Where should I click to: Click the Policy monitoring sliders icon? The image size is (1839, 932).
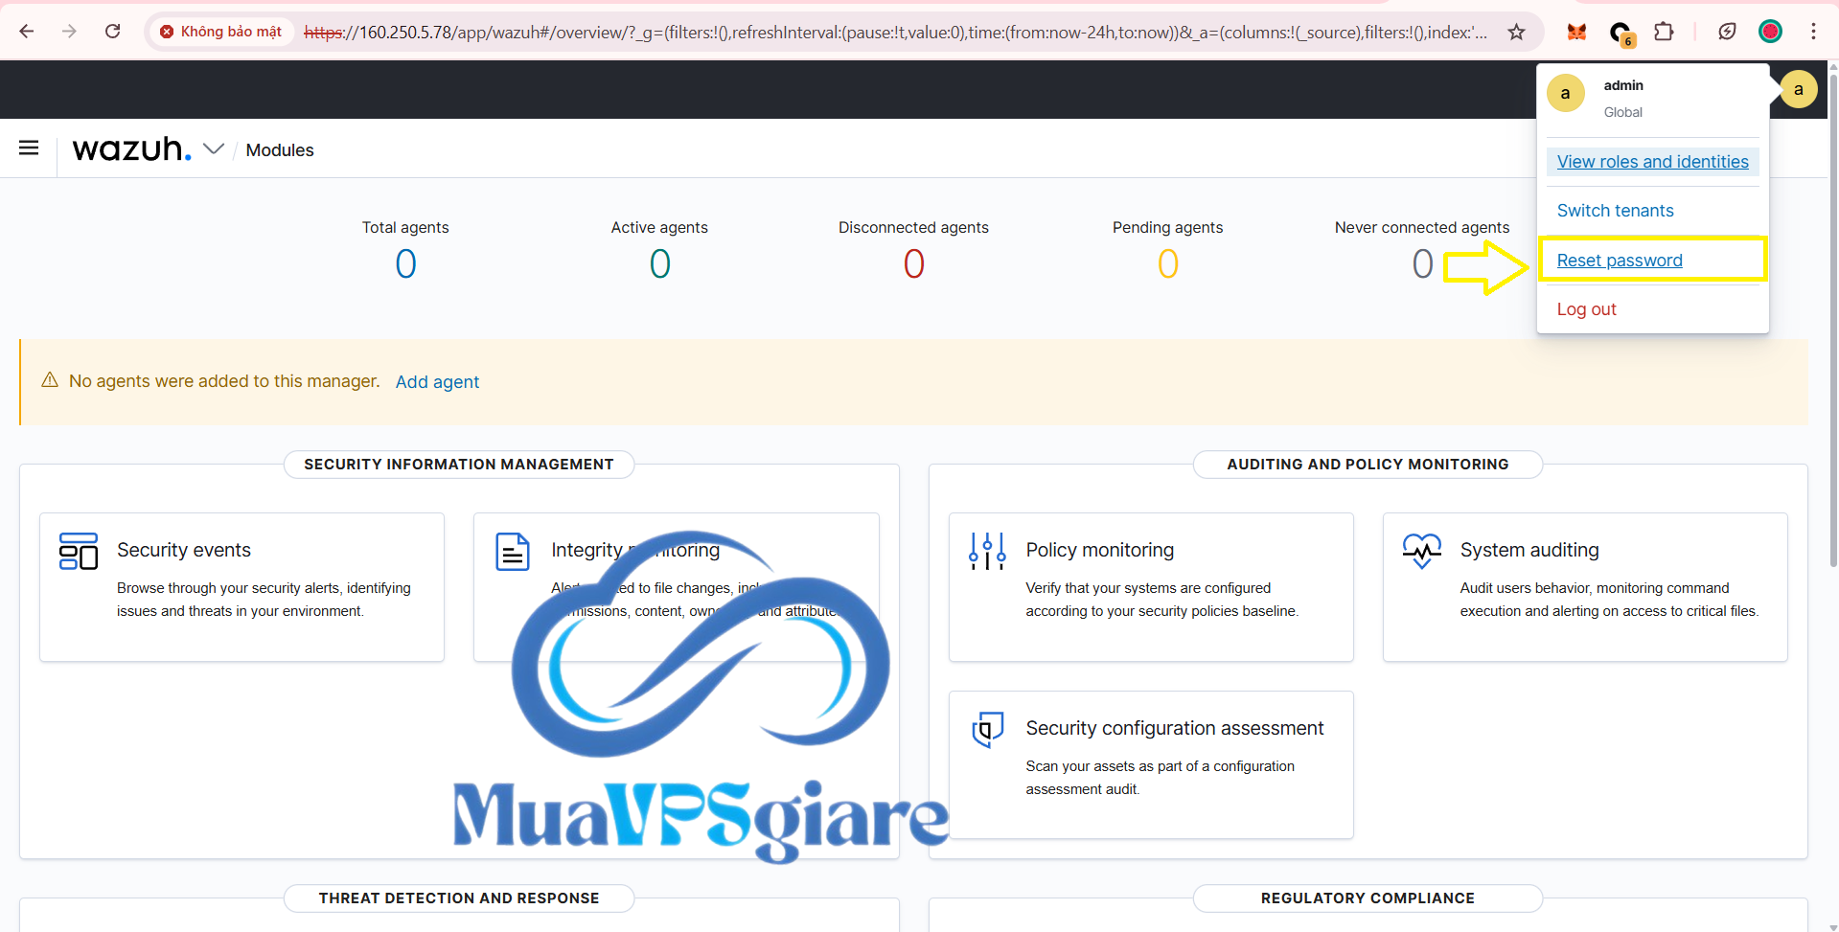coord(986,552)
